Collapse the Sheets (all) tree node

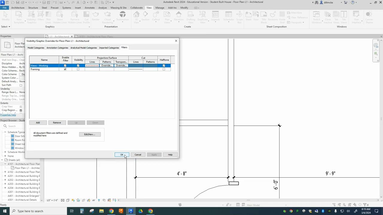tap(2, 160)
